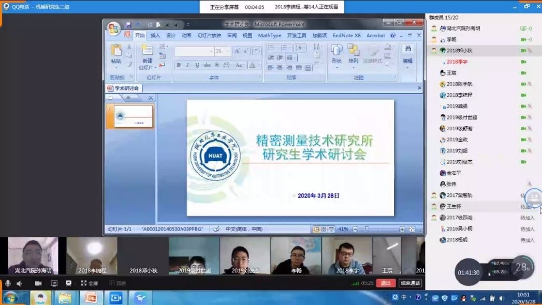This screenshot has height=305, width=542.
Task: Click the red Exit (退出) button
Action: coord(386,283)
